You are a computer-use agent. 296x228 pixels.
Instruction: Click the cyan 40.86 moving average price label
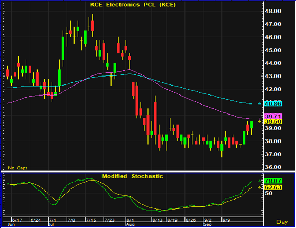[273, 104]
